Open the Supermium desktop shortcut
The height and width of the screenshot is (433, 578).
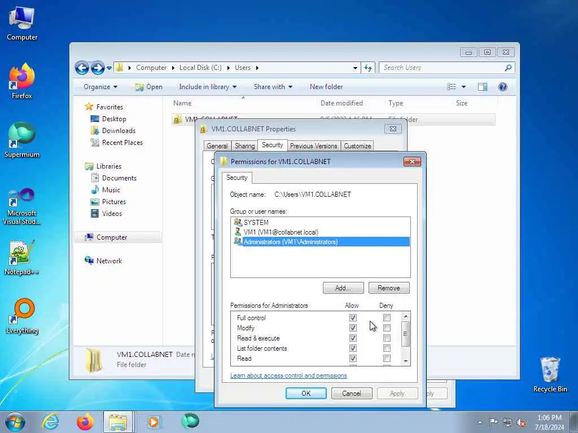pyautogui.click(x=22, y=140)
